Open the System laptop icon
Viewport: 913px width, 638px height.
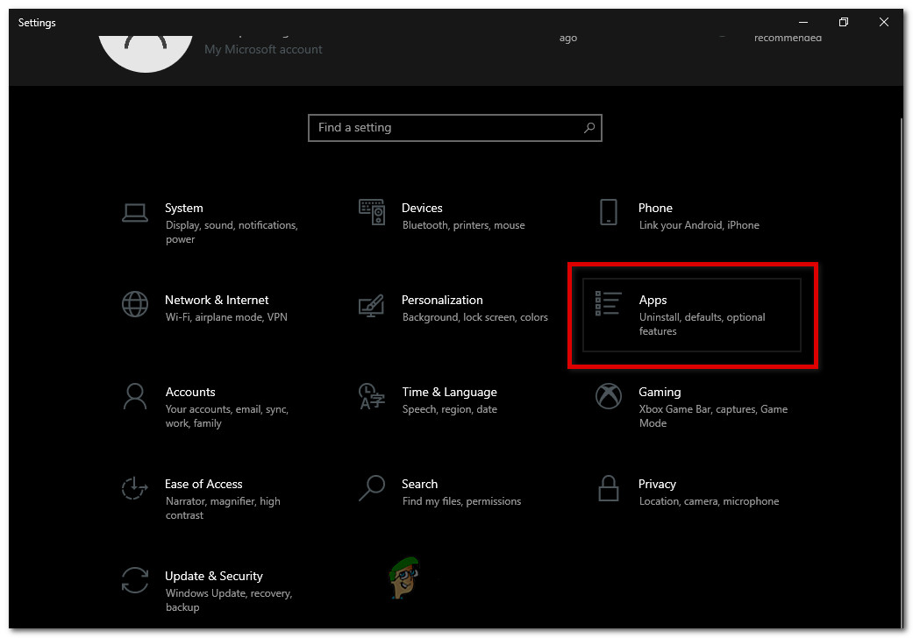[134, 213]
